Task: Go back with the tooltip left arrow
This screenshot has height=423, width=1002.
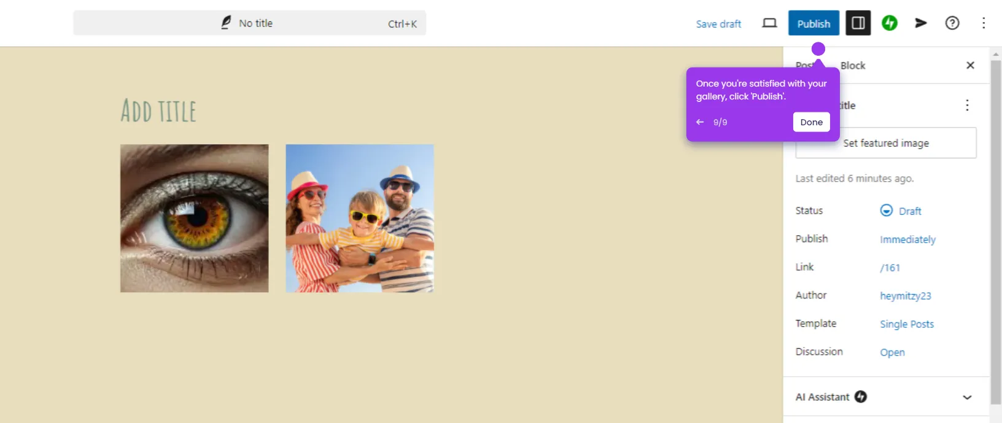Action: pos(700,122)
